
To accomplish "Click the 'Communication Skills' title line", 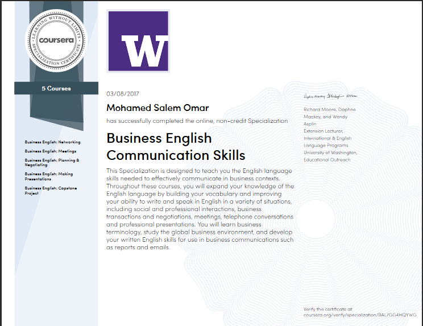I will [176, 155].
